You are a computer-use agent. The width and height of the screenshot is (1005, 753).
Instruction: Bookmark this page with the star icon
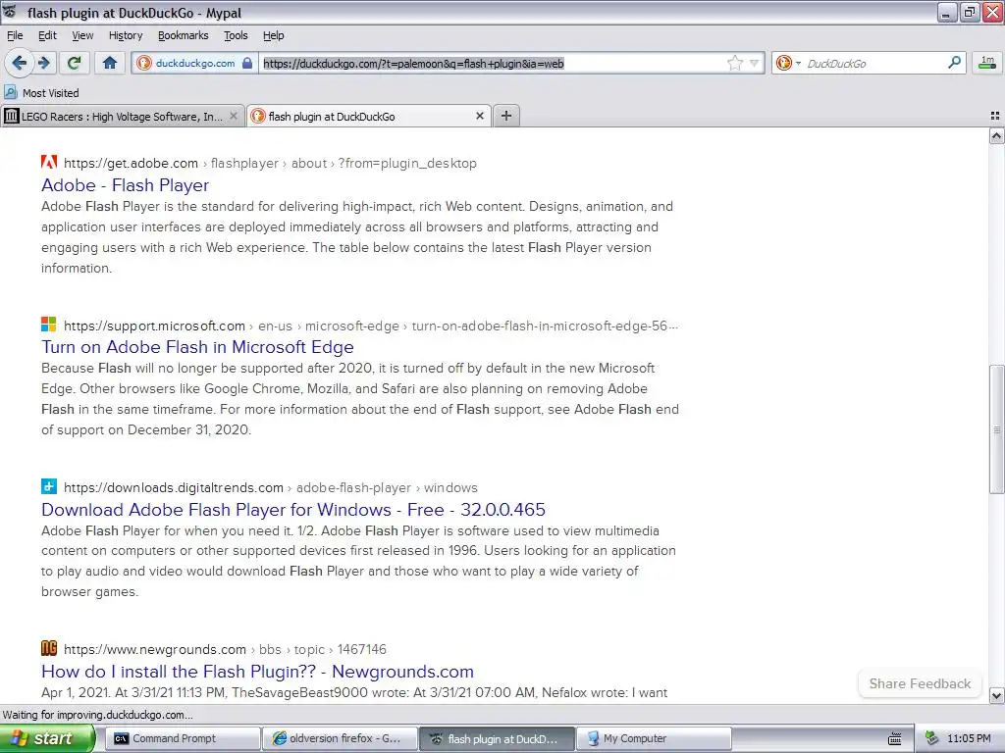(x=734, y=63)
